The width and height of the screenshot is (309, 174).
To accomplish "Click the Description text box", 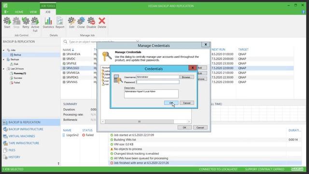I will click(x=151, y=94).
